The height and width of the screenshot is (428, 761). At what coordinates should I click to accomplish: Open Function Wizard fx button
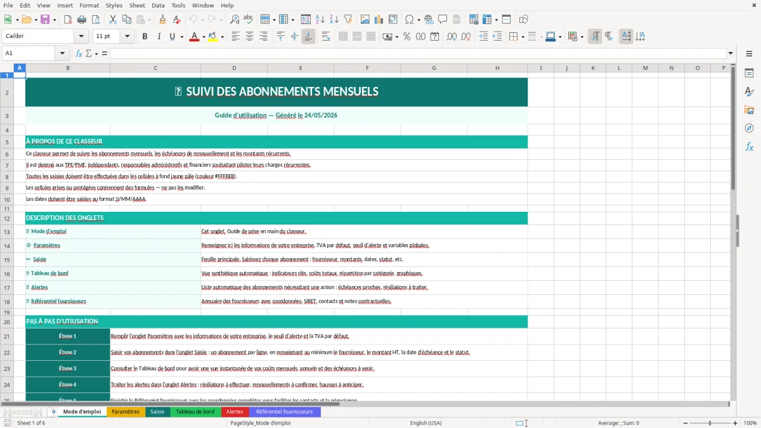click(x=79, y=53)
